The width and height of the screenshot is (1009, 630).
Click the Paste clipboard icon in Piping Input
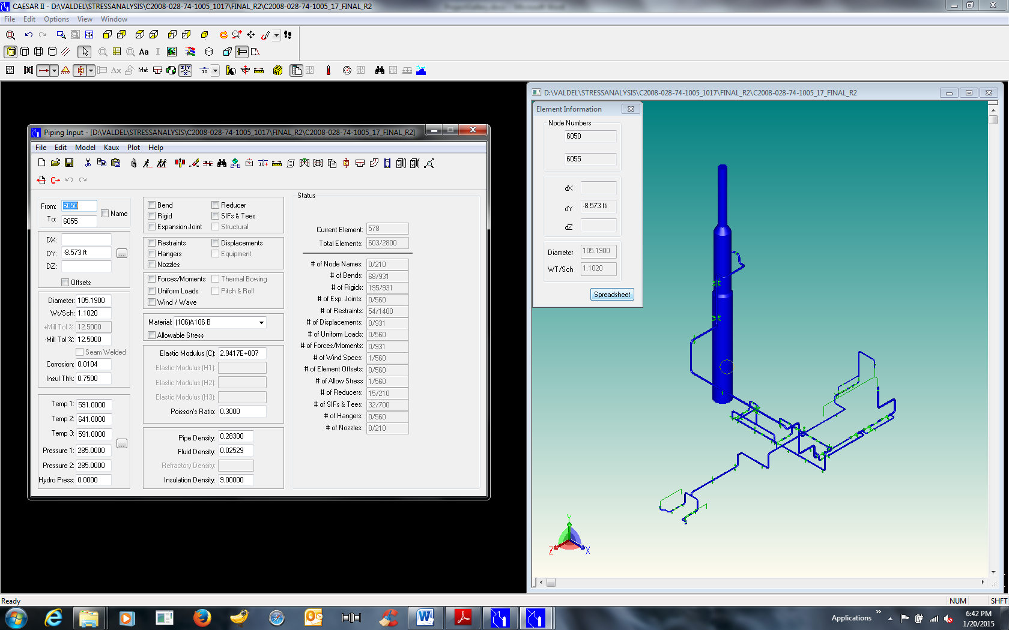coord(116,163)
